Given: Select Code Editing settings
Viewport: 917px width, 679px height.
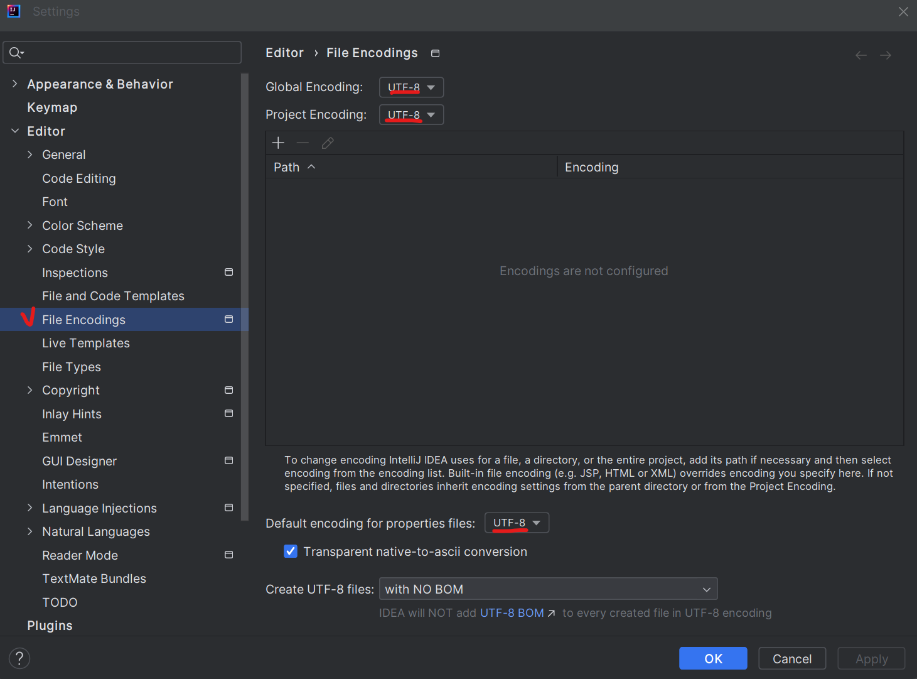Looking at the screenshot, I should click(79, 178).
